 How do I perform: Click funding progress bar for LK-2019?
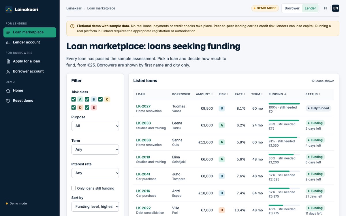tap(284, 155)
